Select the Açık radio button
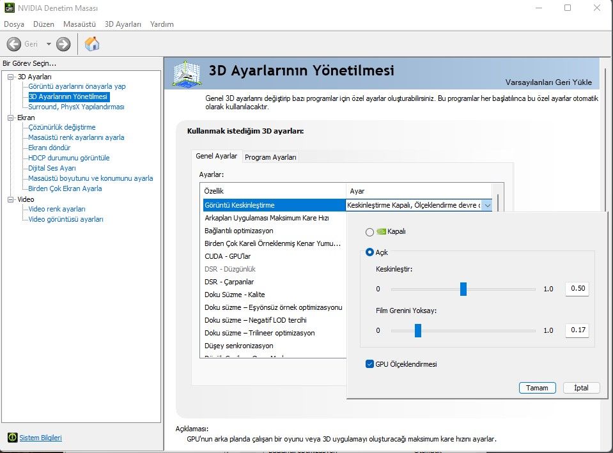This screenshot has width=613, height=453. click(x=369, y=252)
